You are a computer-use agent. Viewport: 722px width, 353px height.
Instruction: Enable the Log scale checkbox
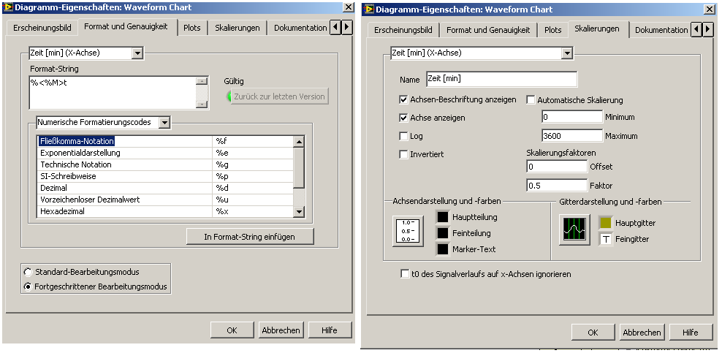pos(404,136)
